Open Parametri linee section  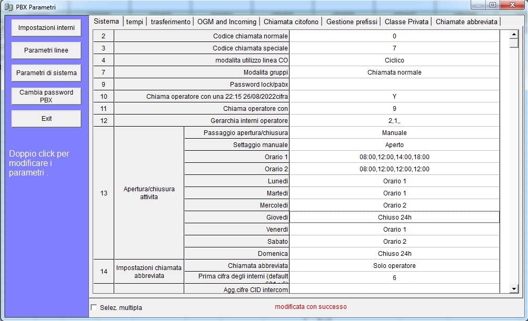46,50
